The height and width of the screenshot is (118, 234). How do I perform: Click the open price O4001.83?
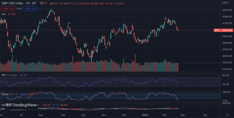[x=57, y=3]
